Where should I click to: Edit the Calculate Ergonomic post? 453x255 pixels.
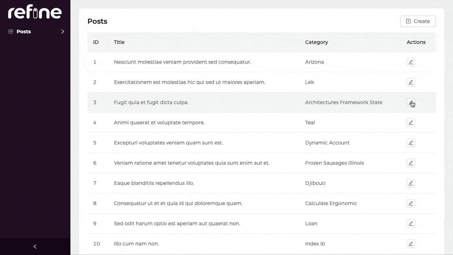coord(411,203)
